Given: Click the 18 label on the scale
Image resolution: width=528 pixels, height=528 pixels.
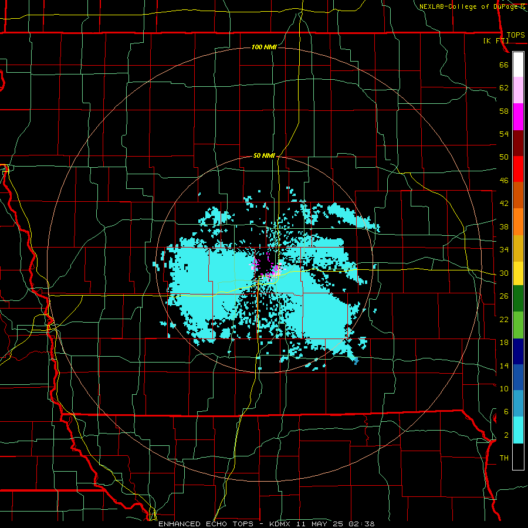Looking at the screenshot, I should (x=504, y=343).
